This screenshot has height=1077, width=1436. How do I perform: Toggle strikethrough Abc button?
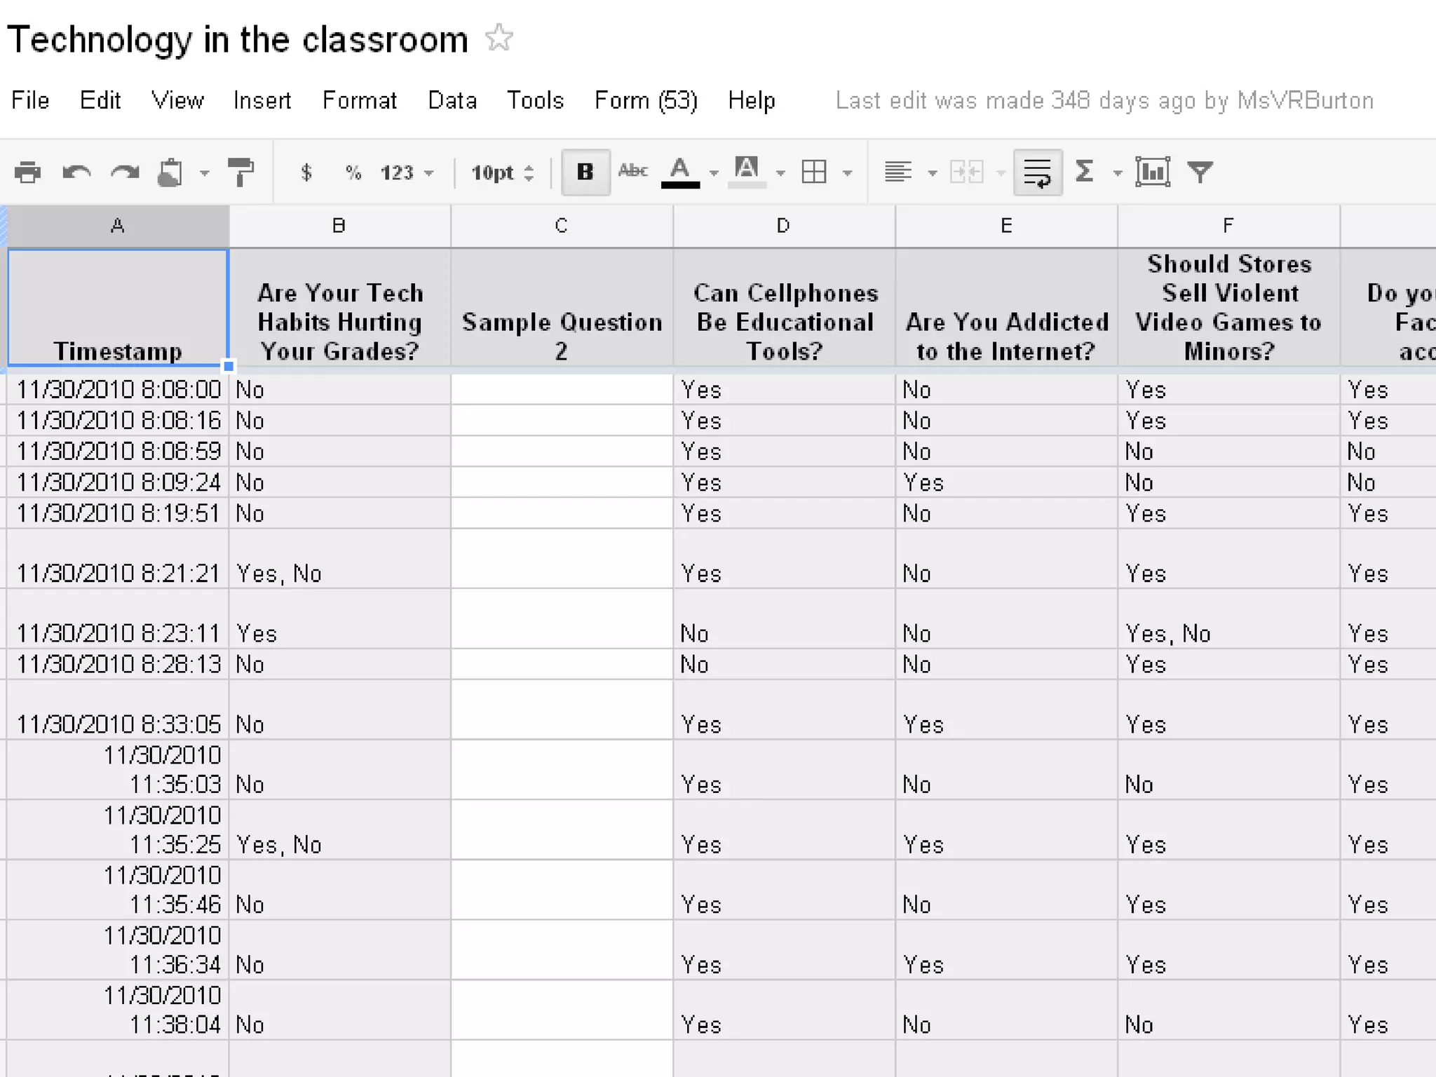[632, 170]
